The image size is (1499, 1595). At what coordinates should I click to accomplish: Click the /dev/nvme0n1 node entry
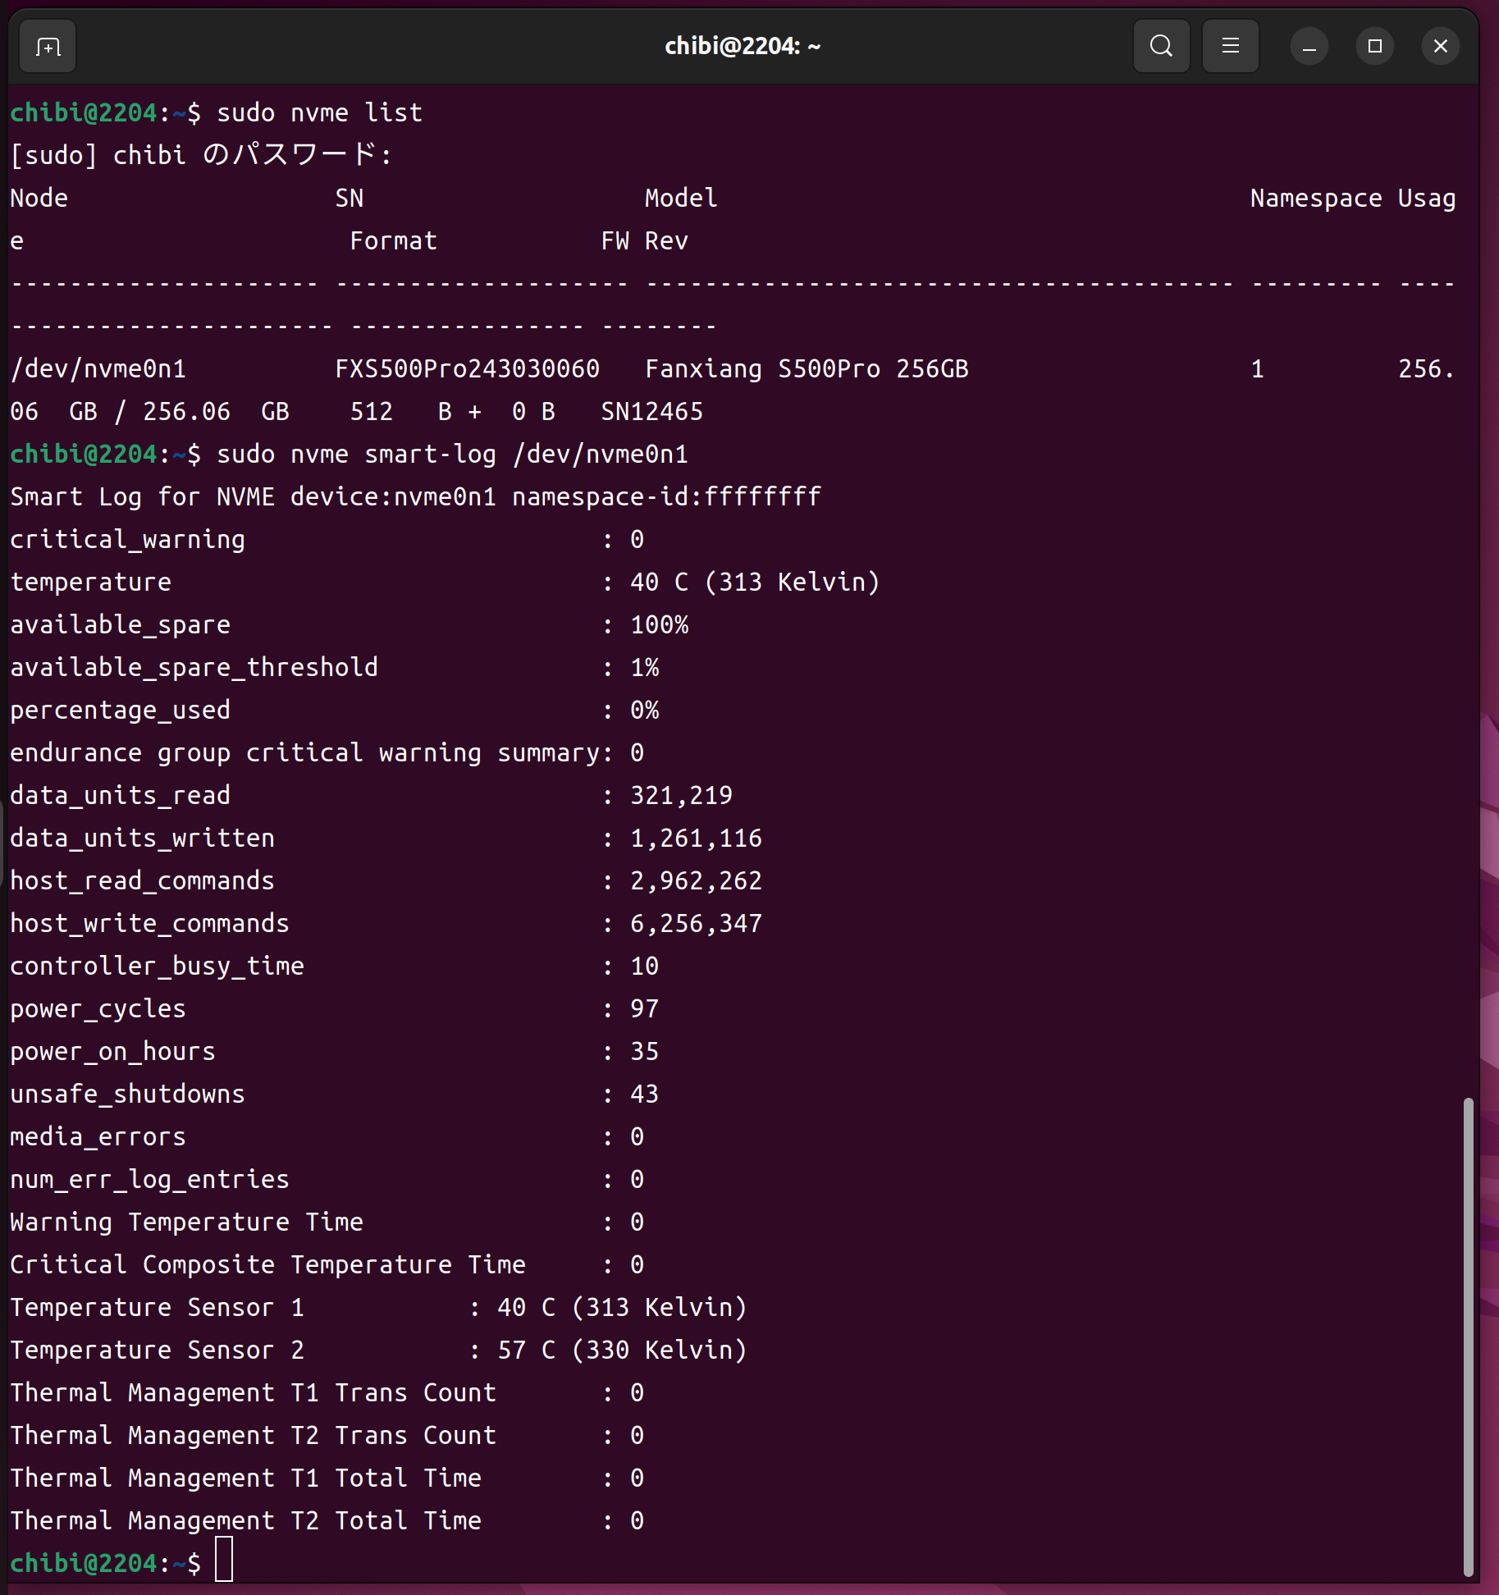pyautogui.click(x=98, y=368)
